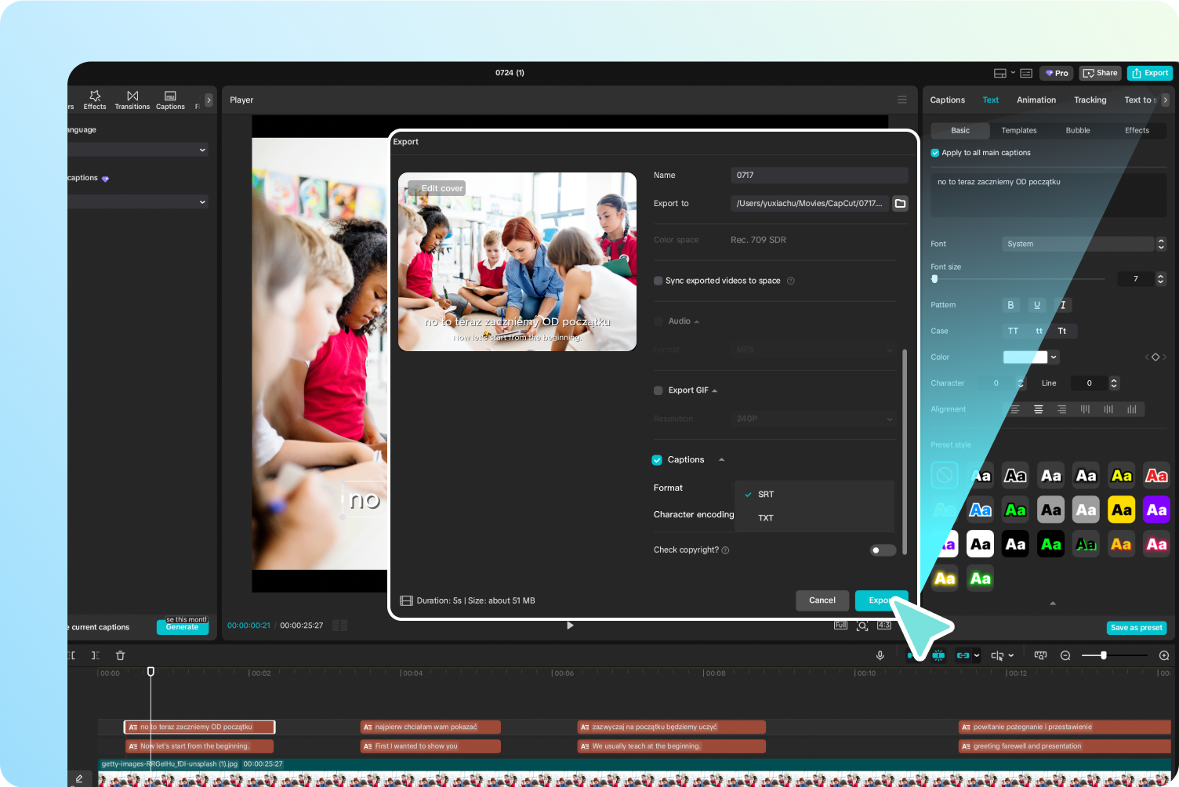Select TXT in the Format dropdown
This screenshot has height=787, width=1179.
point(766,518)
